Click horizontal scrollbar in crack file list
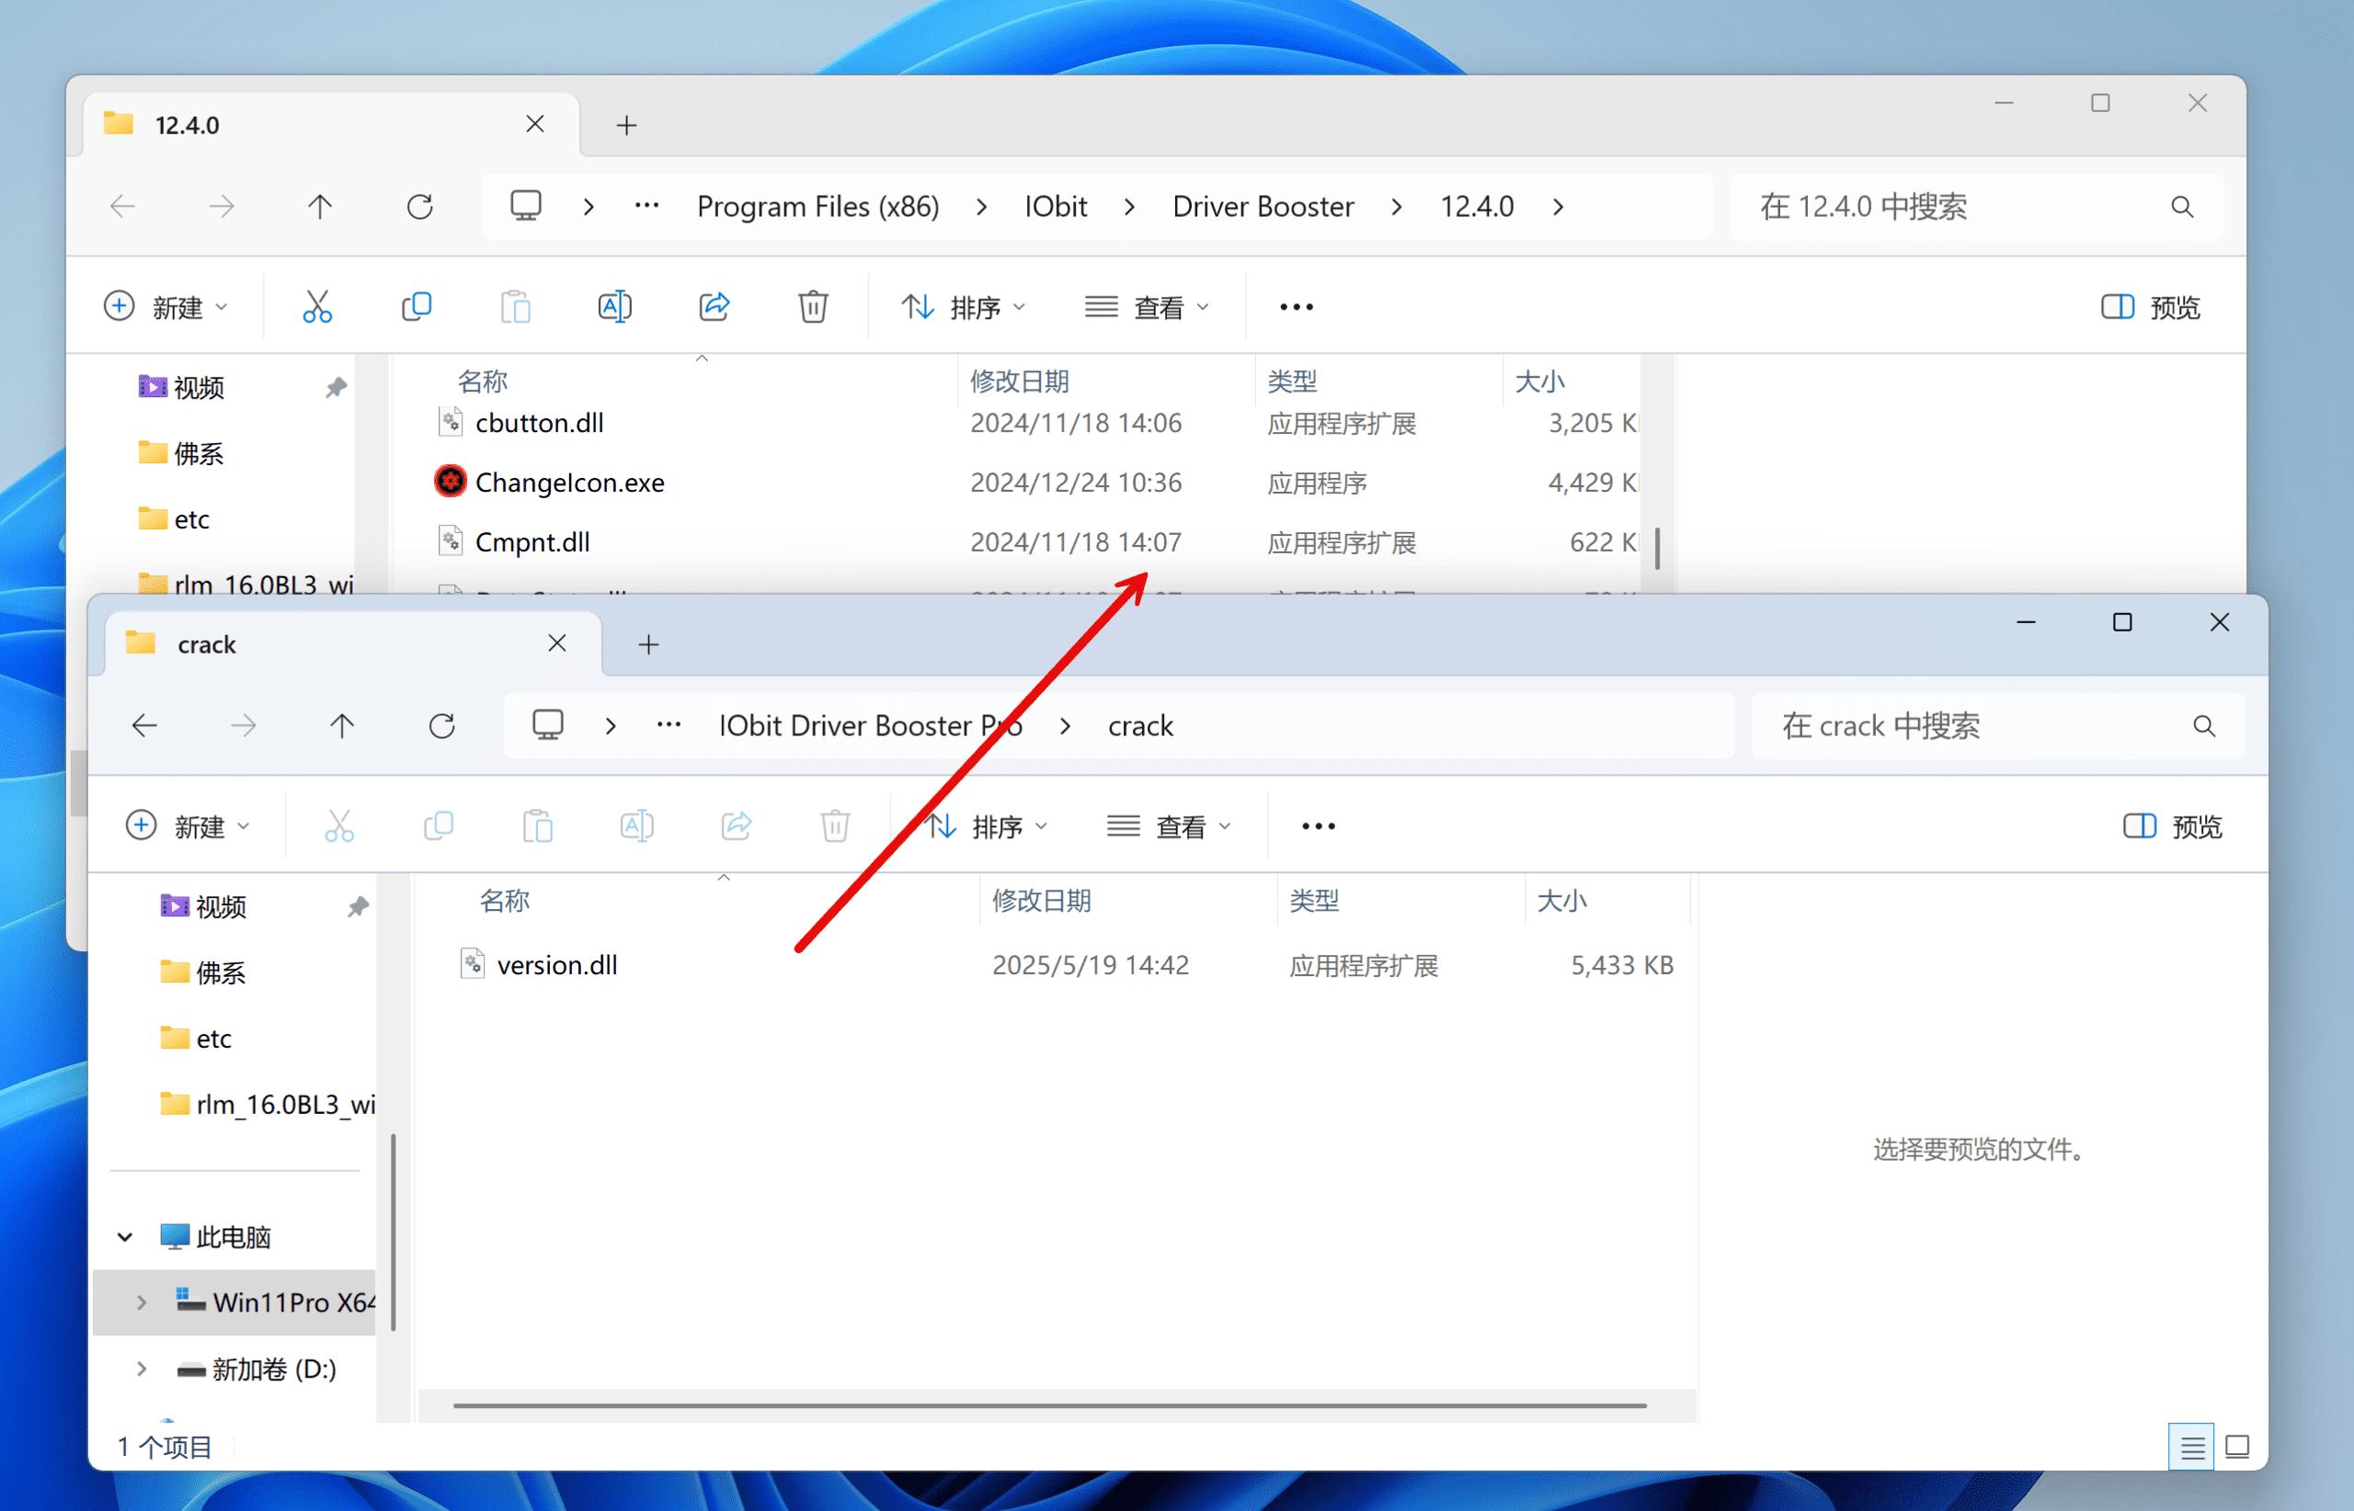The image size is (2354, 1511). 1048,1406
